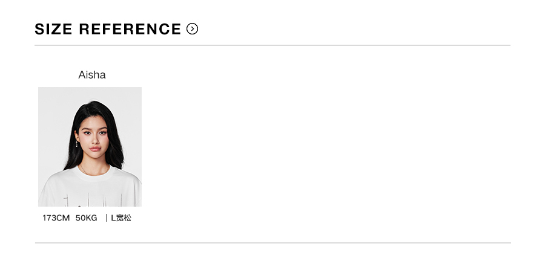The width and height of the screenshot is (545, 258).
Task: Click the circled arrow icon beside SIZE REFERENCE
Action: [193, 28]
